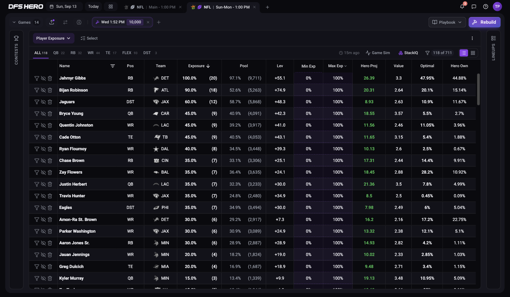
Task: Filter lineups by Zay Flowers
Action: pos(37,172)
